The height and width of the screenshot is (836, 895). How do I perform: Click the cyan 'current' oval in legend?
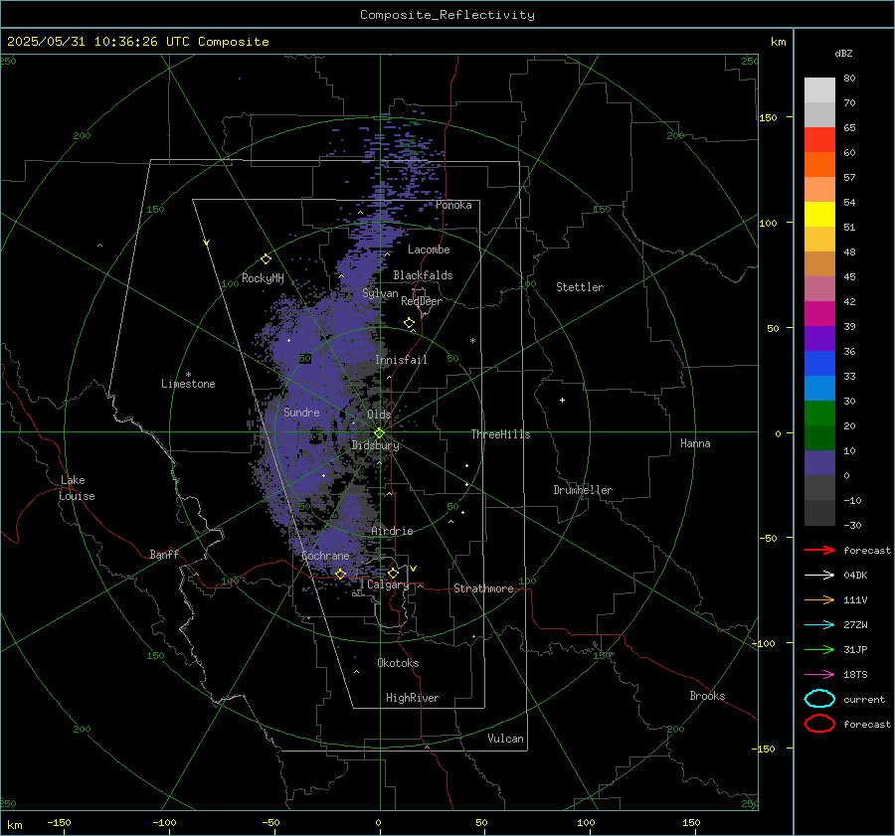coord(819,699)
